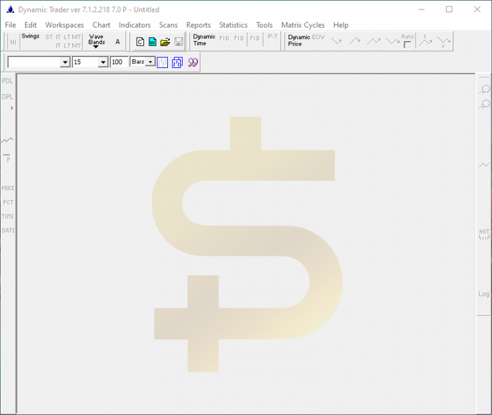
Task: Toggle the Auto checkbox
Action: [407, 45]
